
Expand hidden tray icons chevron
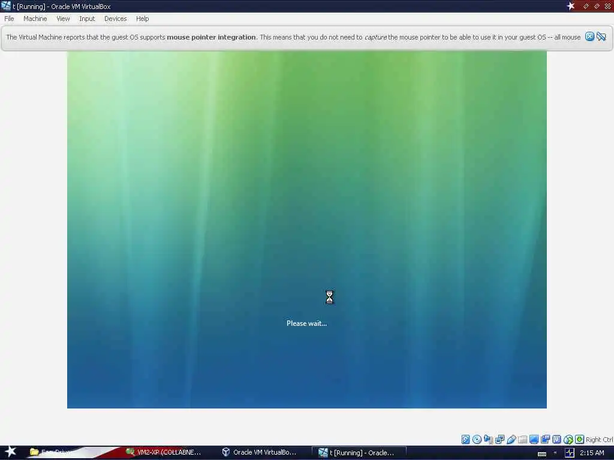click(x=555, y=453)
